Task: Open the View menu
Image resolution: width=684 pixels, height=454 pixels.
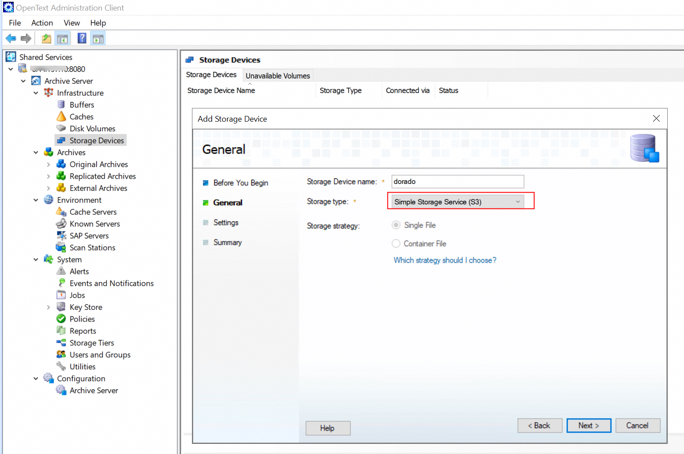Action: coord(72,23)
